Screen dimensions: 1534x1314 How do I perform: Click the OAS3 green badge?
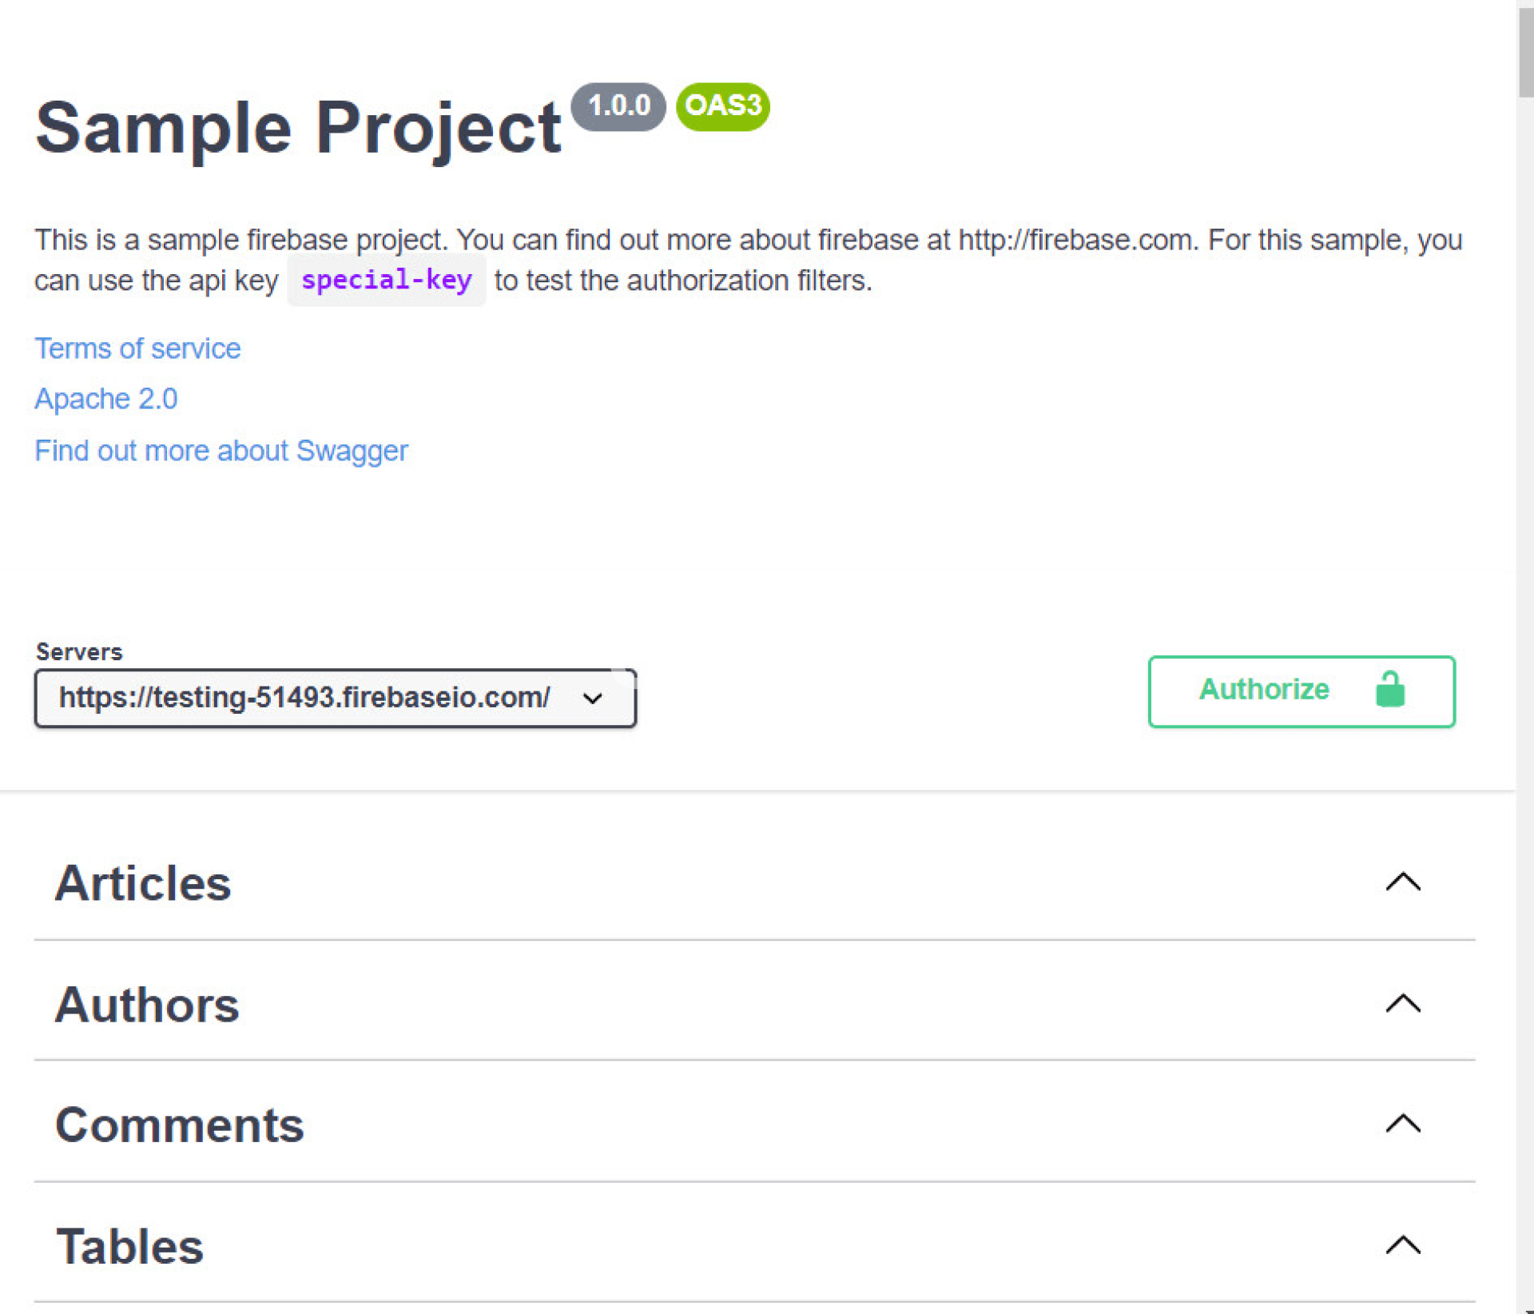(722, 106)
